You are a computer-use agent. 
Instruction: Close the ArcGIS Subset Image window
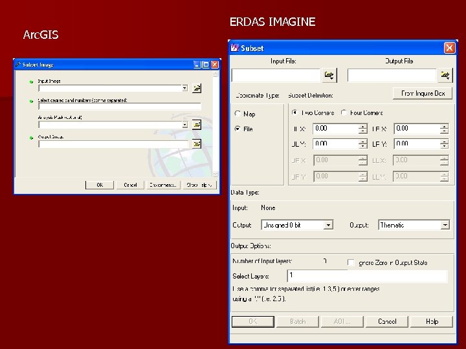[x=215, y=65]
